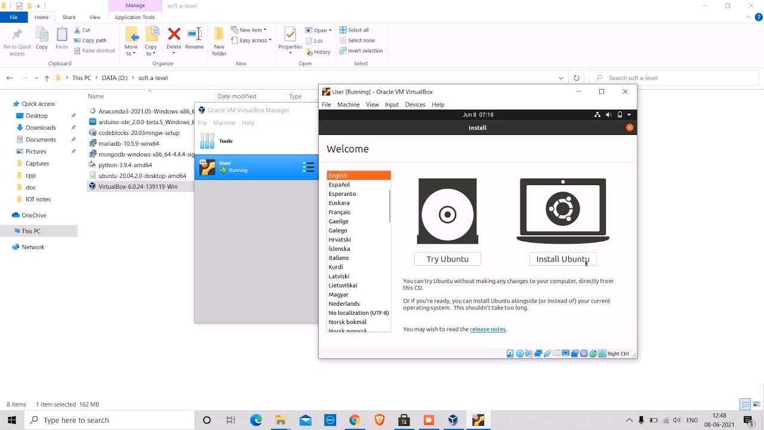
Task: Choose Nederlands from the language list
Action: point(344,303)
